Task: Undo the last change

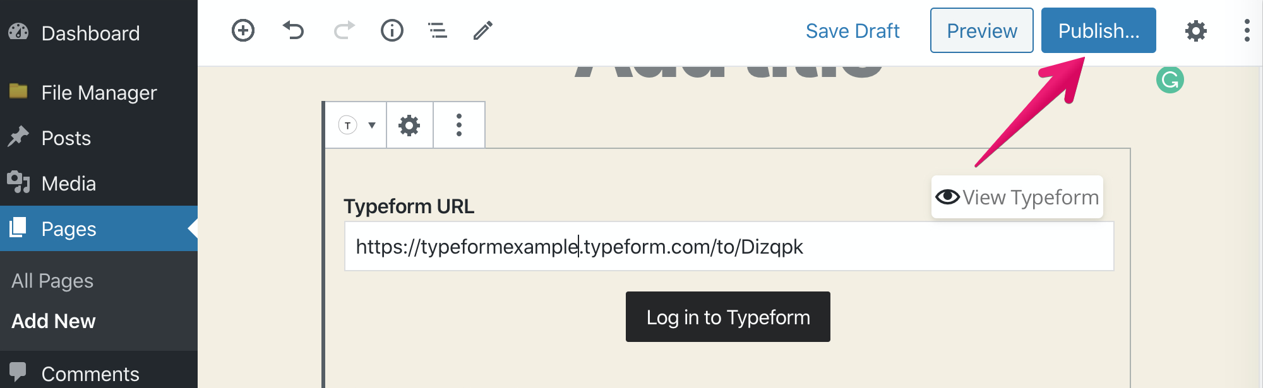Action: click(x=293, y=30)
